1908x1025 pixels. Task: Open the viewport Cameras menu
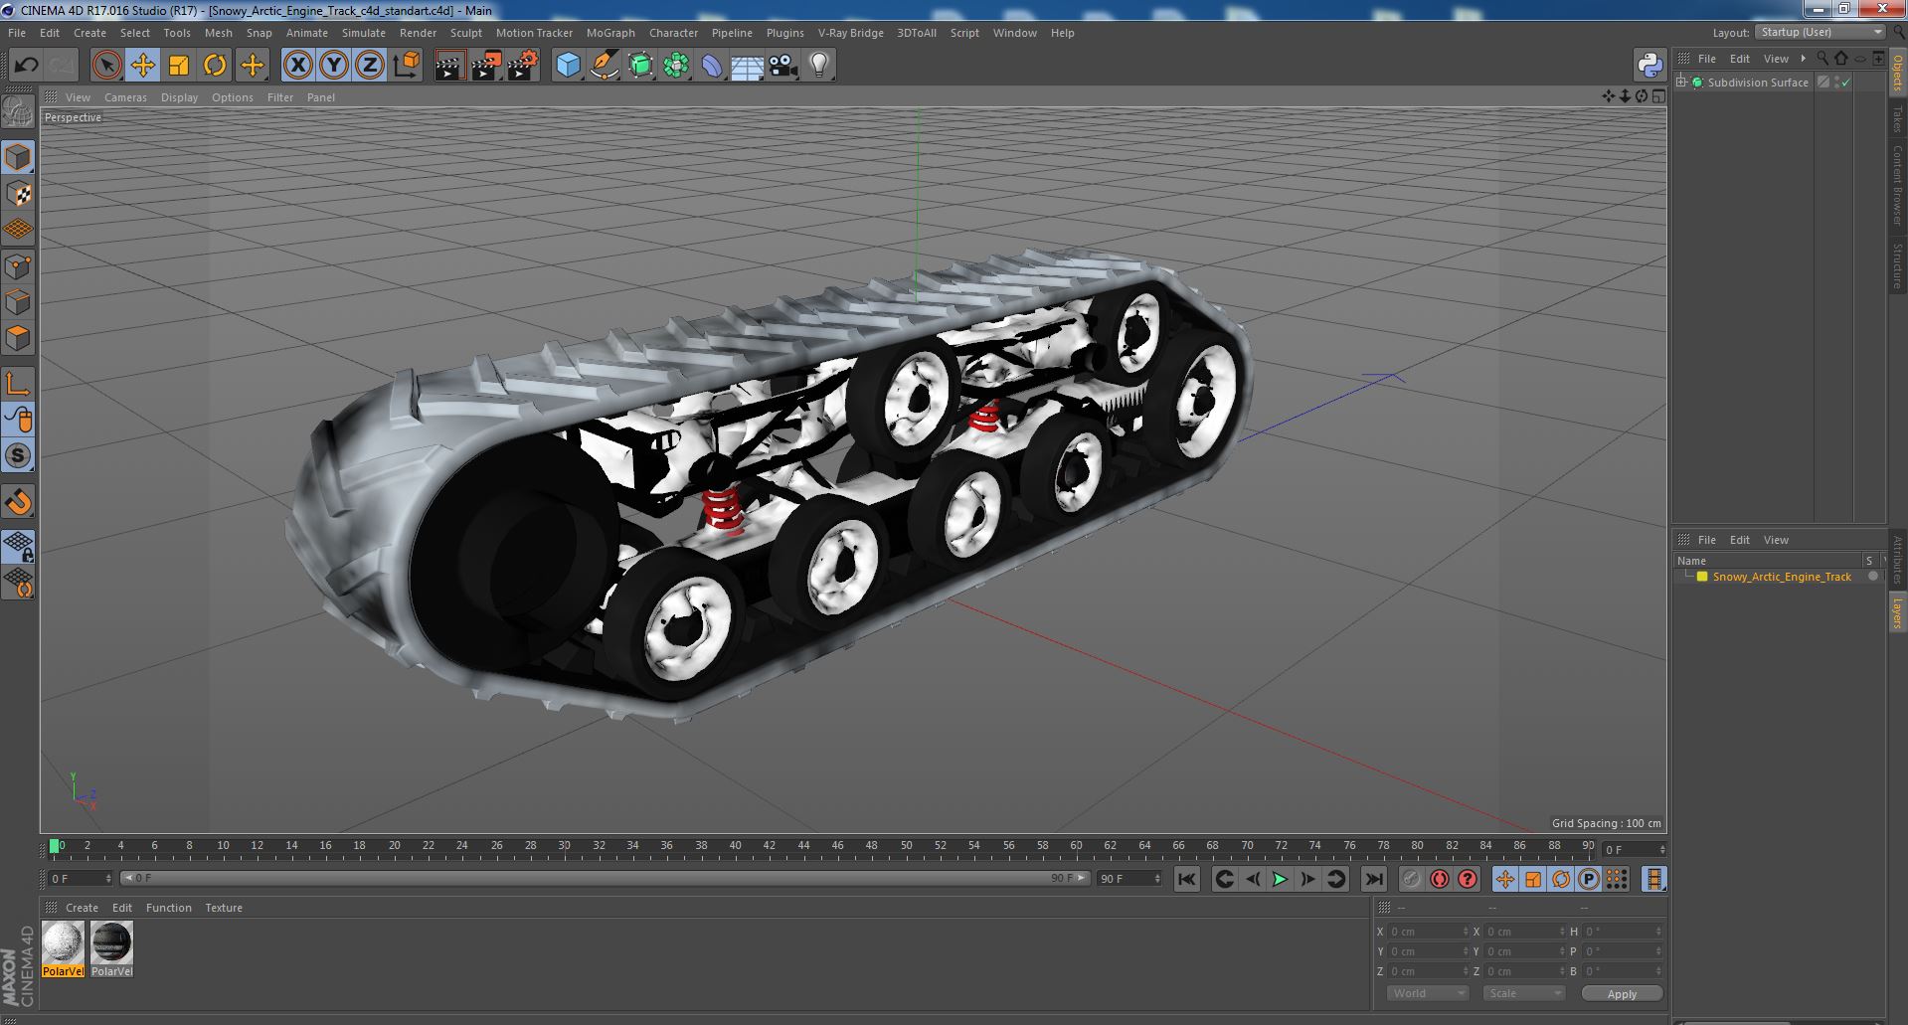(x=125, y=97)
